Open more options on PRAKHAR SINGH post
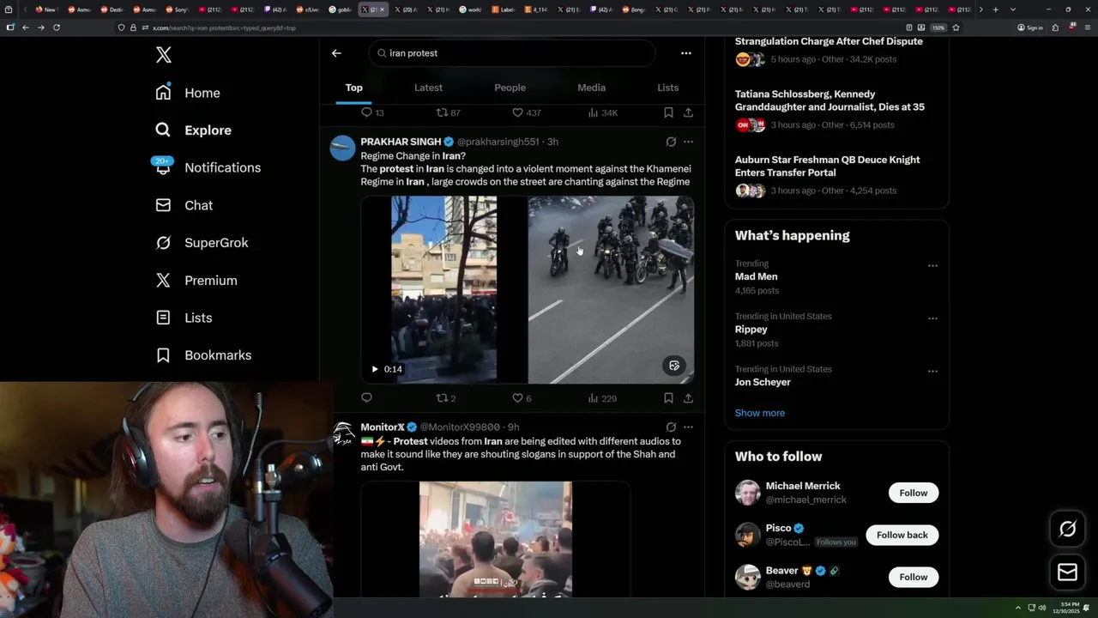Screen dimensions: 1098x618 (688, 142)
